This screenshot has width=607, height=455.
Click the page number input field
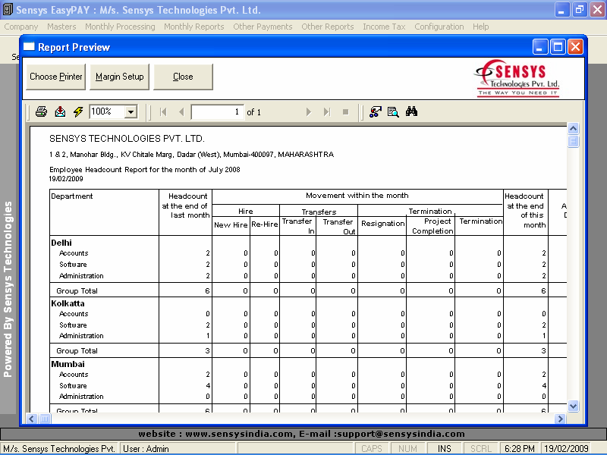(x=218, y=112)
